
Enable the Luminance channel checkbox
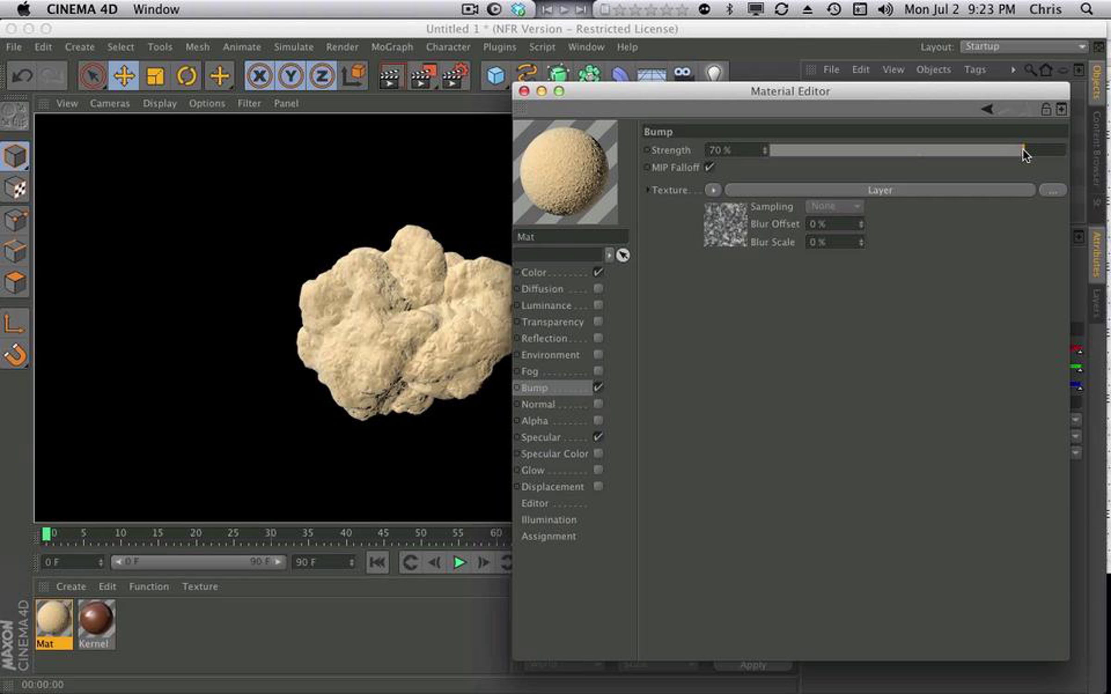[598, 305]
